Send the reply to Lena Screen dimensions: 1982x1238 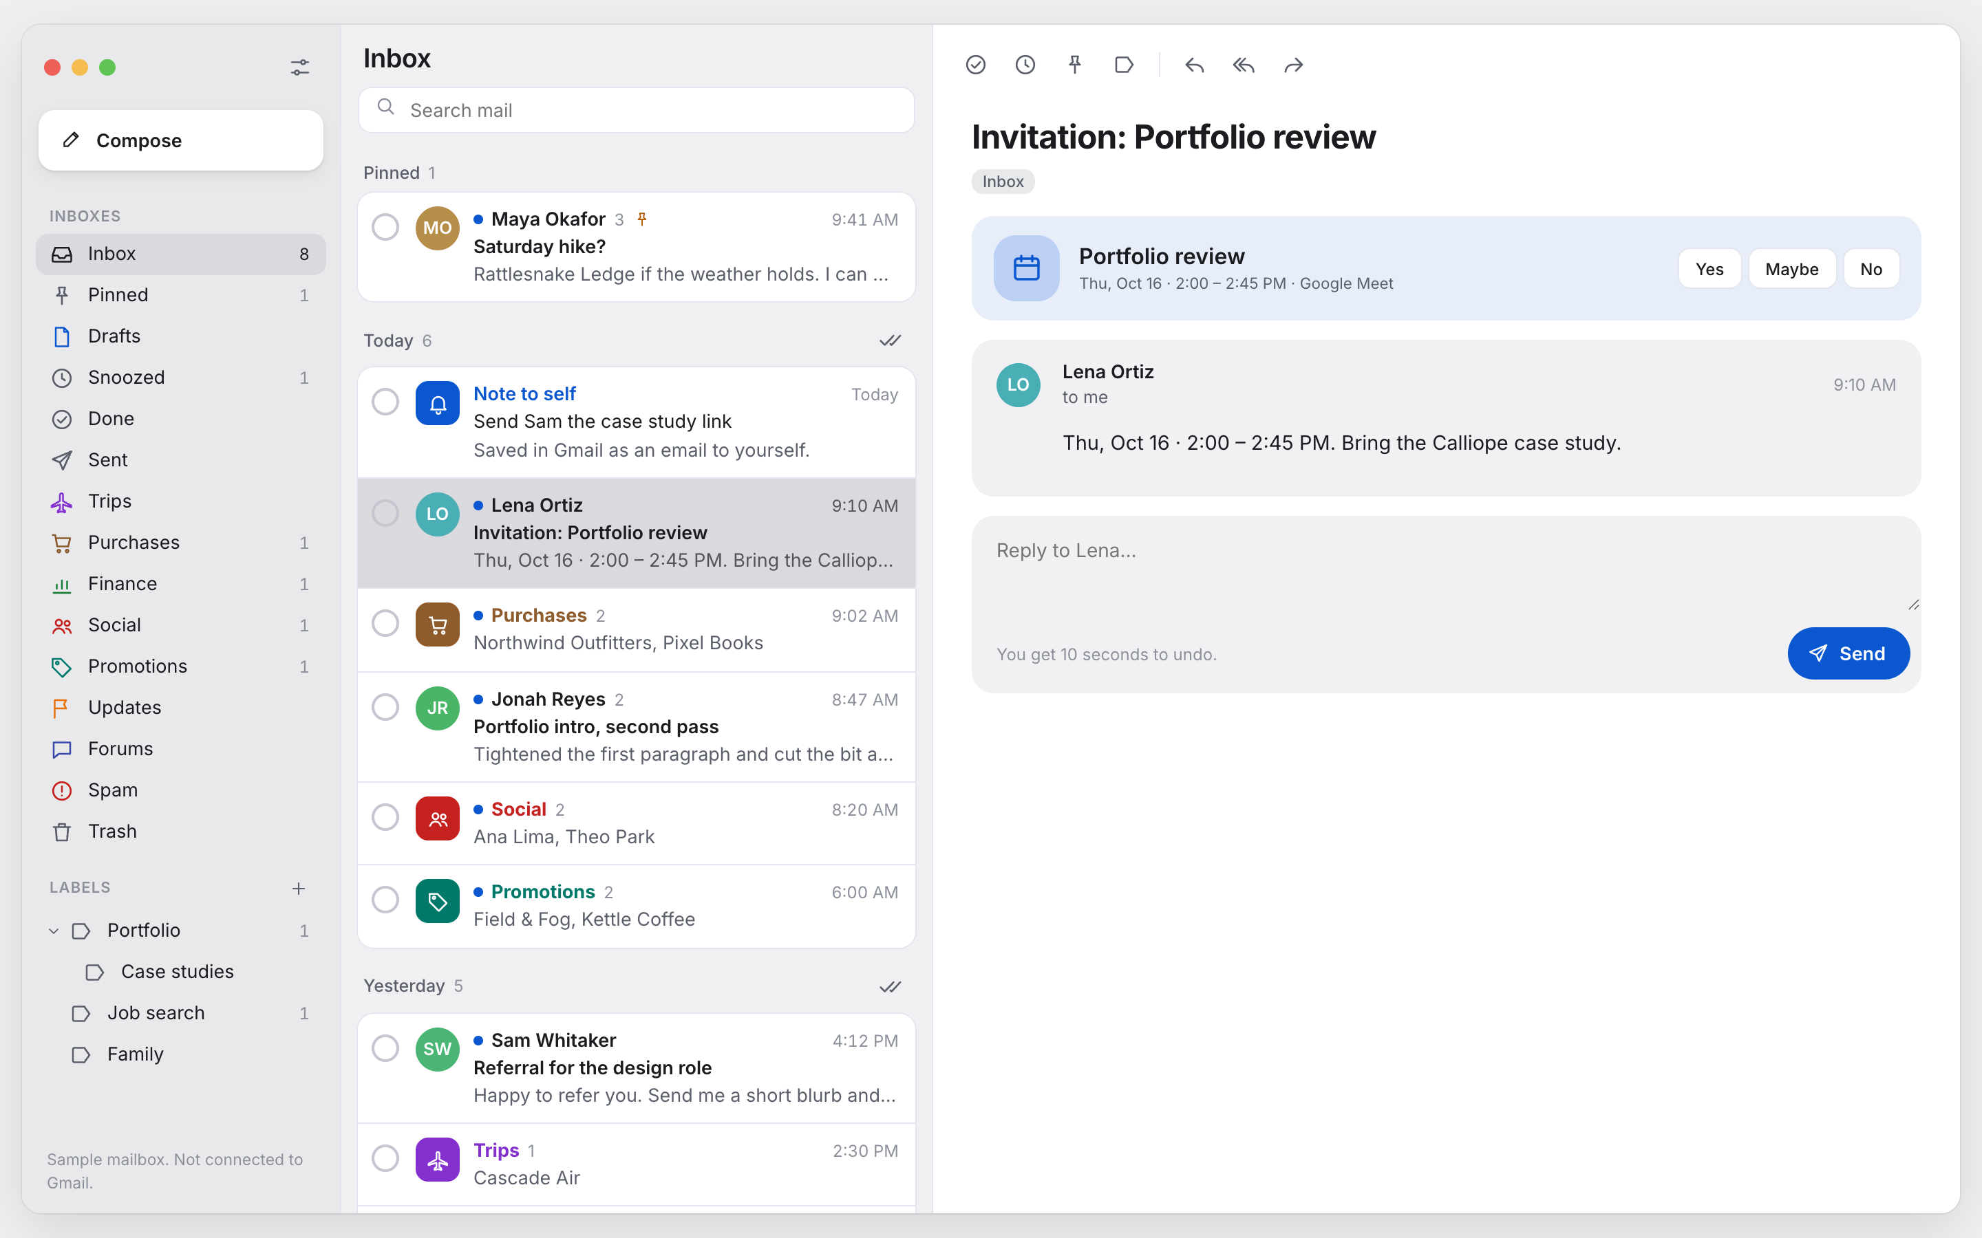(1848, 653)
